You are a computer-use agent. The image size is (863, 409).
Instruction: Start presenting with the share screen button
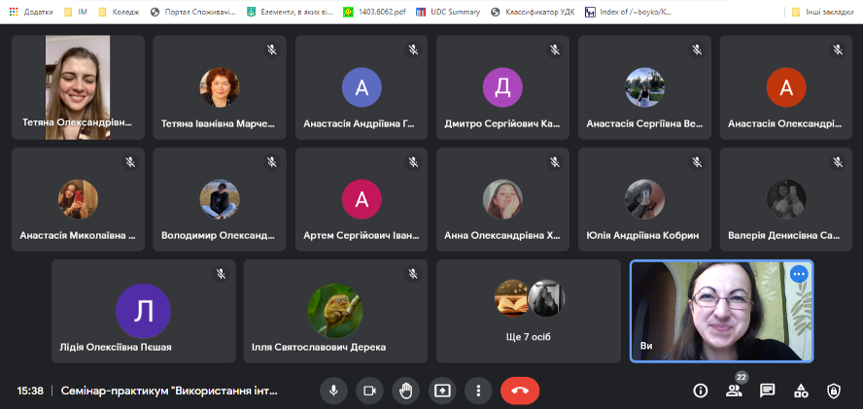pyautogui.click(x=442, y=391)
